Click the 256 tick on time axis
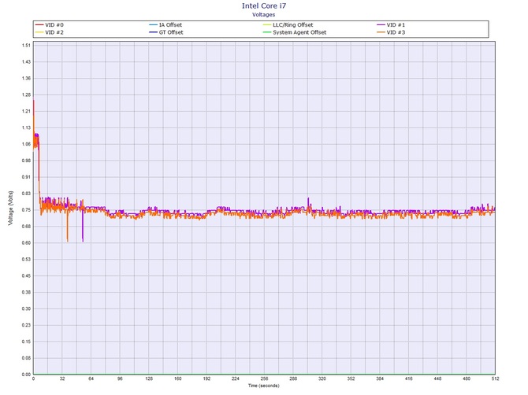Image resolution: width=528 pixels, height=395 pixels. pos(264,378)
